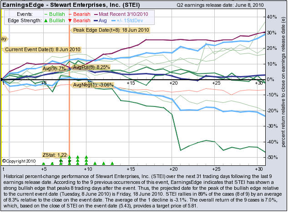Viewport: 288px width, 212px height.
Task: Click the +20 tick on the x-axis
Action: pyautogui.click(x=173, y=83)
